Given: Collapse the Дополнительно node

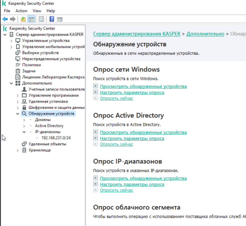Looking at the screenshot, I should click(11, 83).
